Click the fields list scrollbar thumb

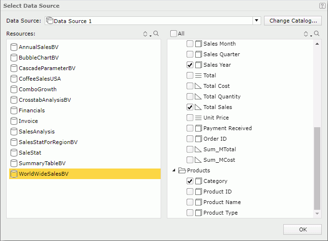coord(317,169)
